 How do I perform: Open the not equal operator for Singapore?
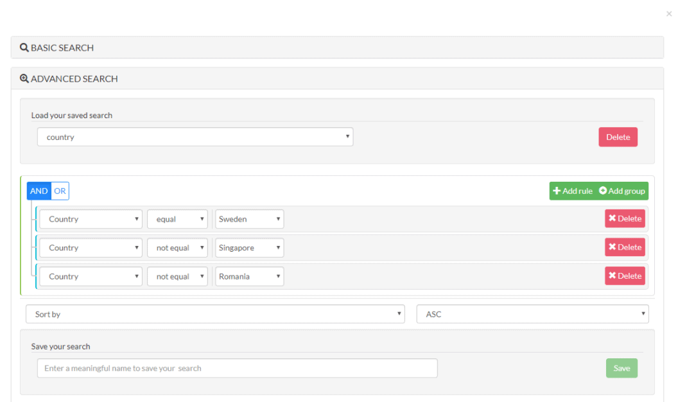pyautogui.click(x=177, y=248)
